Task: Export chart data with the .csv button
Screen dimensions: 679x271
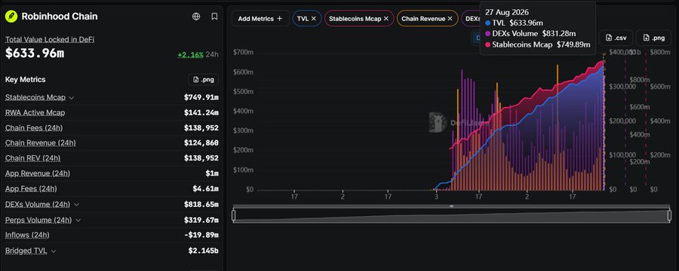Action: tap(616, 38)
